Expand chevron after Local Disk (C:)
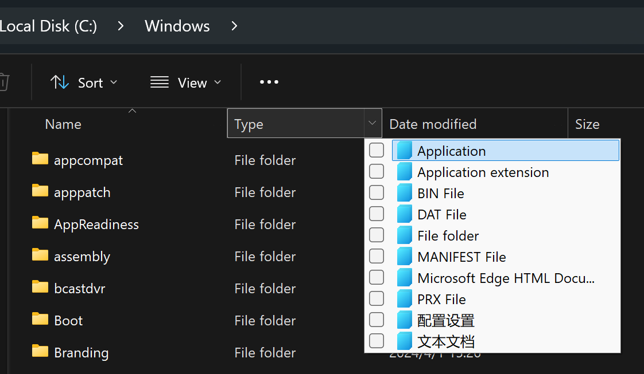The image size is (644, 374). (121, 26)
